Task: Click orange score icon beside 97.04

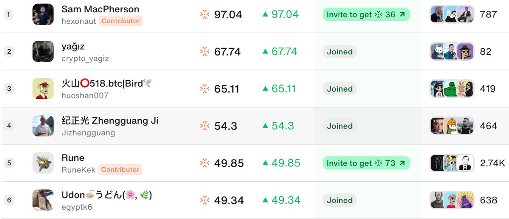Action: click(x=205, y=14)
